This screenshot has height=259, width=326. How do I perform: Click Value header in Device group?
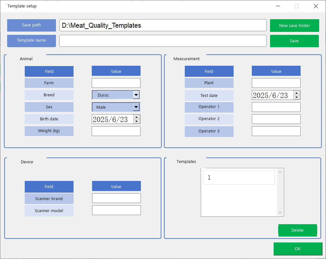pyautogui.click(x=116, y=186)
